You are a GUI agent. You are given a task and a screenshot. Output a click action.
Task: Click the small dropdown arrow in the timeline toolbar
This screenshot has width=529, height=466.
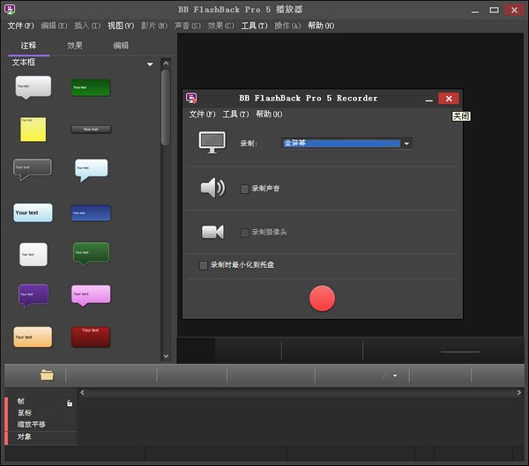point(395,376)
